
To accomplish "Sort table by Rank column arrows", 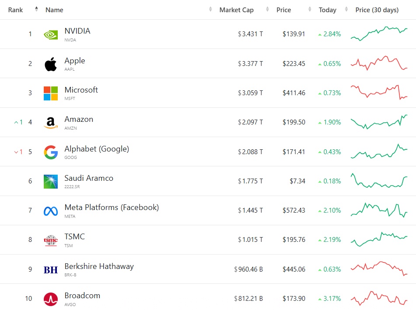I will tap(36, 10).
